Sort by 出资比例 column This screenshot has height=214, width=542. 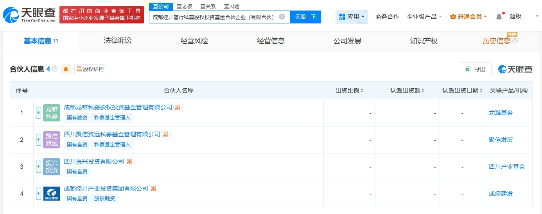coord(349,91)
